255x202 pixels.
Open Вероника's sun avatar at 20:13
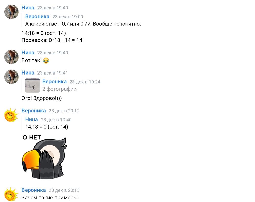[x=11, y=194]
